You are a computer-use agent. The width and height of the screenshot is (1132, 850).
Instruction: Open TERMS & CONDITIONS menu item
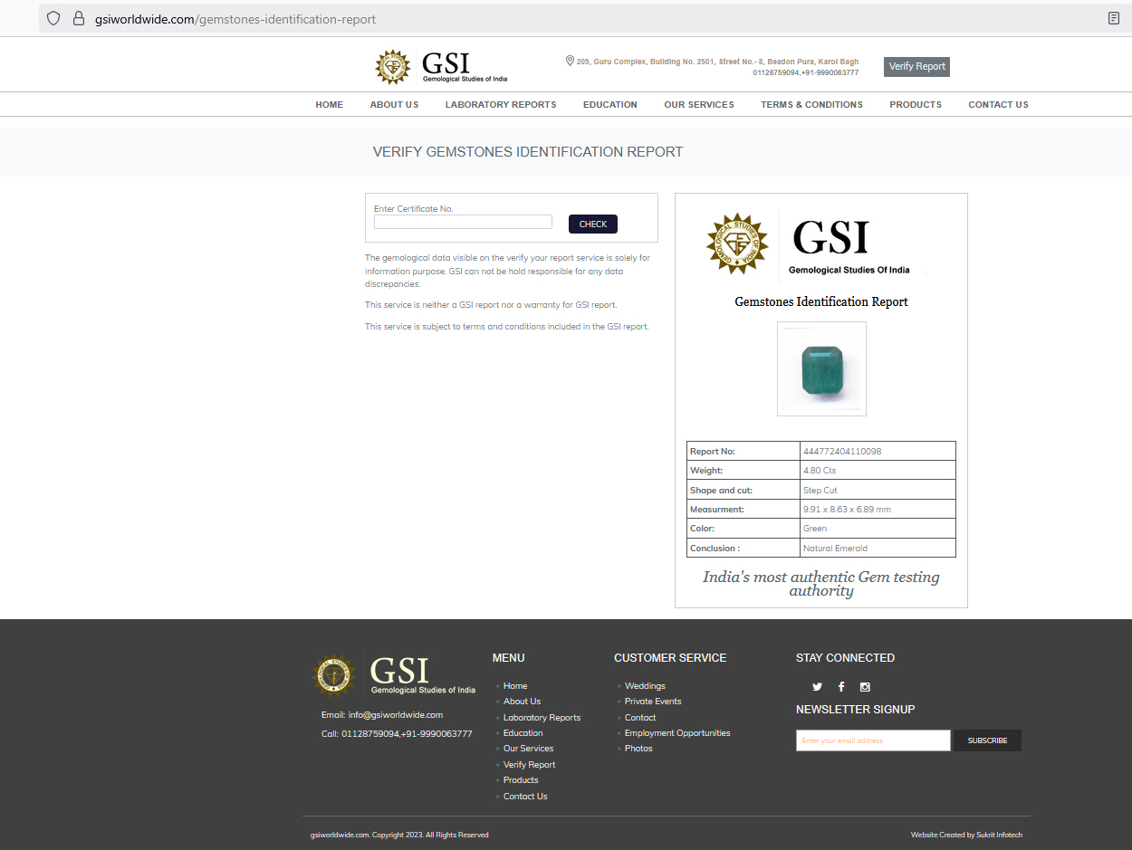pos(811,105)
